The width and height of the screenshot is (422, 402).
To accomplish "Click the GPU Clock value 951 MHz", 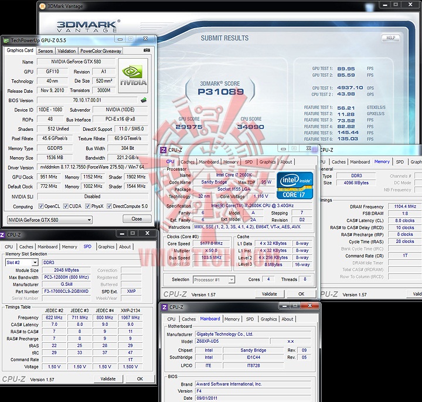I will tap(49, 177).
